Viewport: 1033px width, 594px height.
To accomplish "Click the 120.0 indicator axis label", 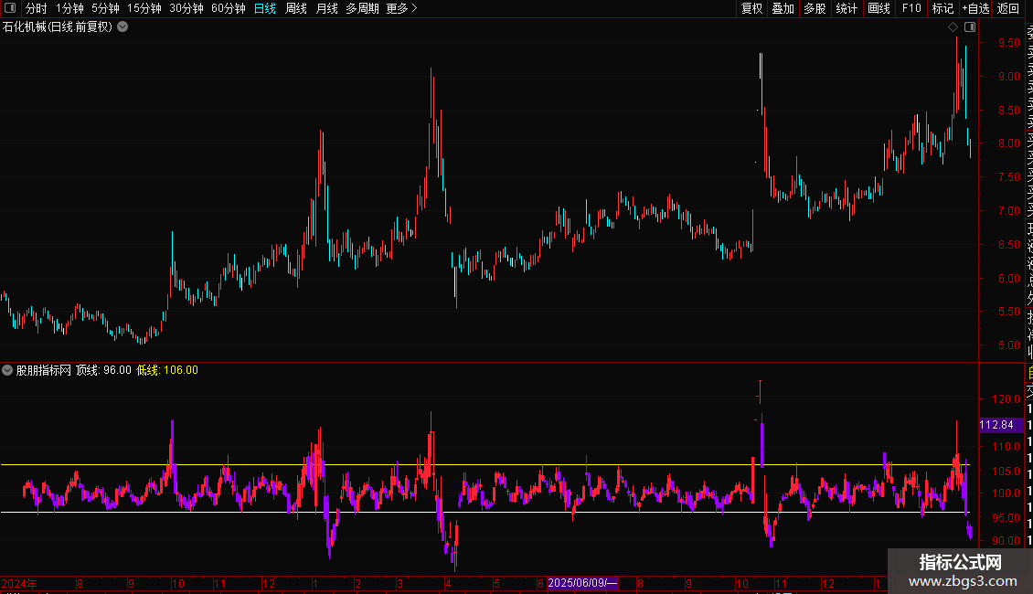I will coord(1006,399).
